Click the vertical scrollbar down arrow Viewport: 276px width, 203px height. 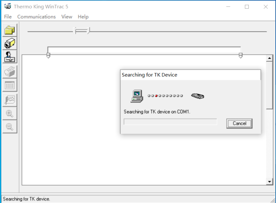[x=270, y=181]
